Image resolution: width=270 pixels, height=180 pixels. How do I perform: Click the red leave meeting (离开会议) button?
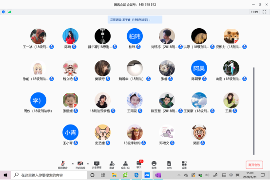pyautogui.click(x=254, y=165)
